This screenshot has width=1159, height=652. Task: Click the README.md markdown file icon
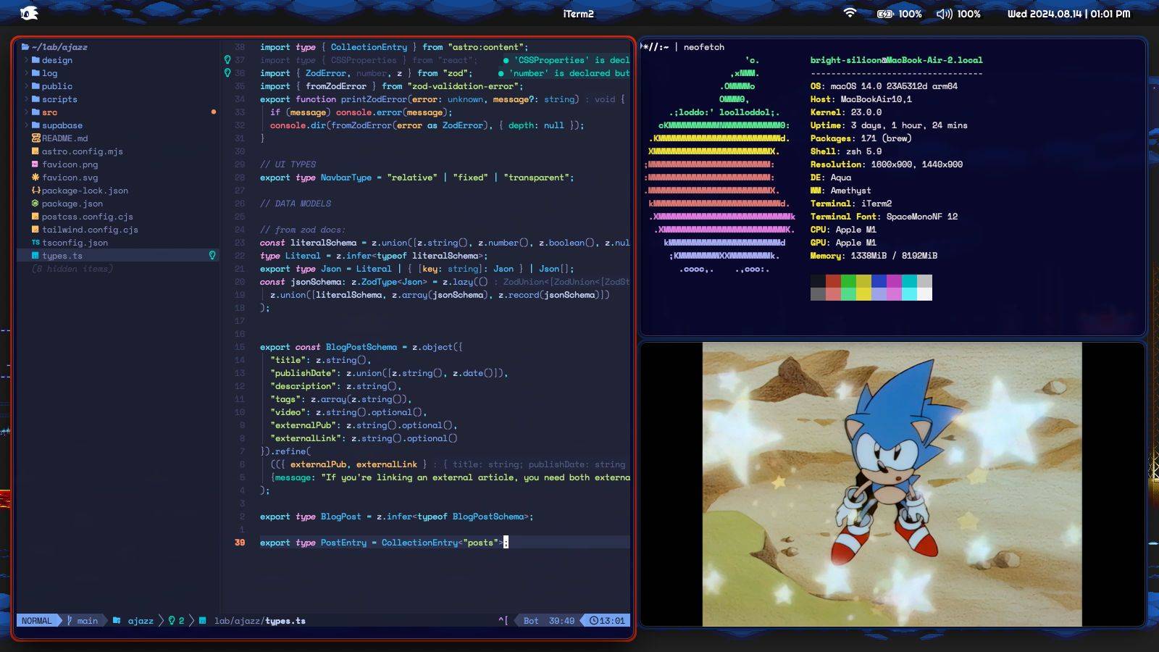(35, 138)
